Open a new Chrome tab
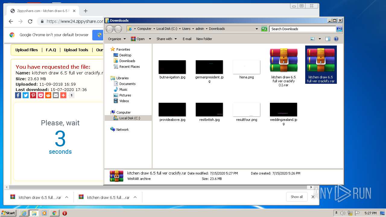This screenshot has width=386, height=217. (x=86, y=11)
